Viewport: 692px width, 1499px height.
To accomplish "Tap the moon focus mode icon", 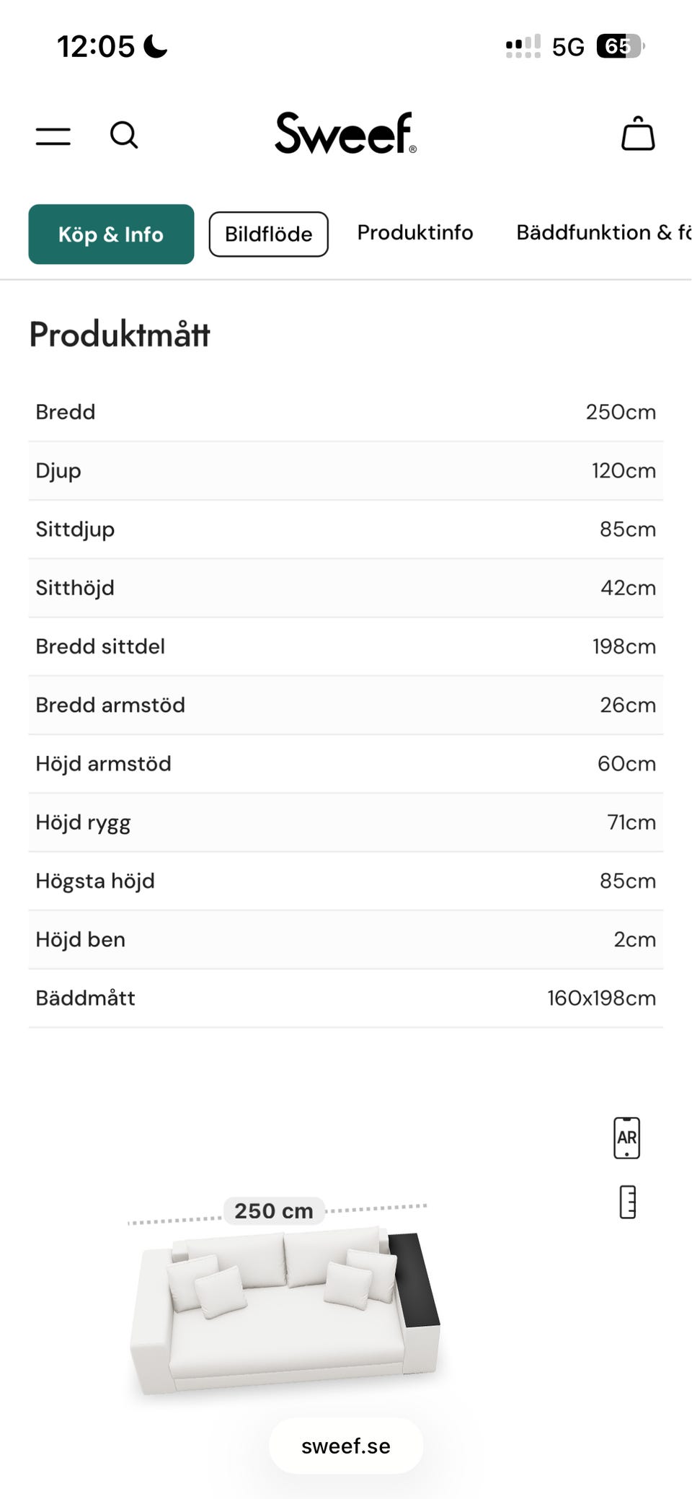I will [156, 47].
